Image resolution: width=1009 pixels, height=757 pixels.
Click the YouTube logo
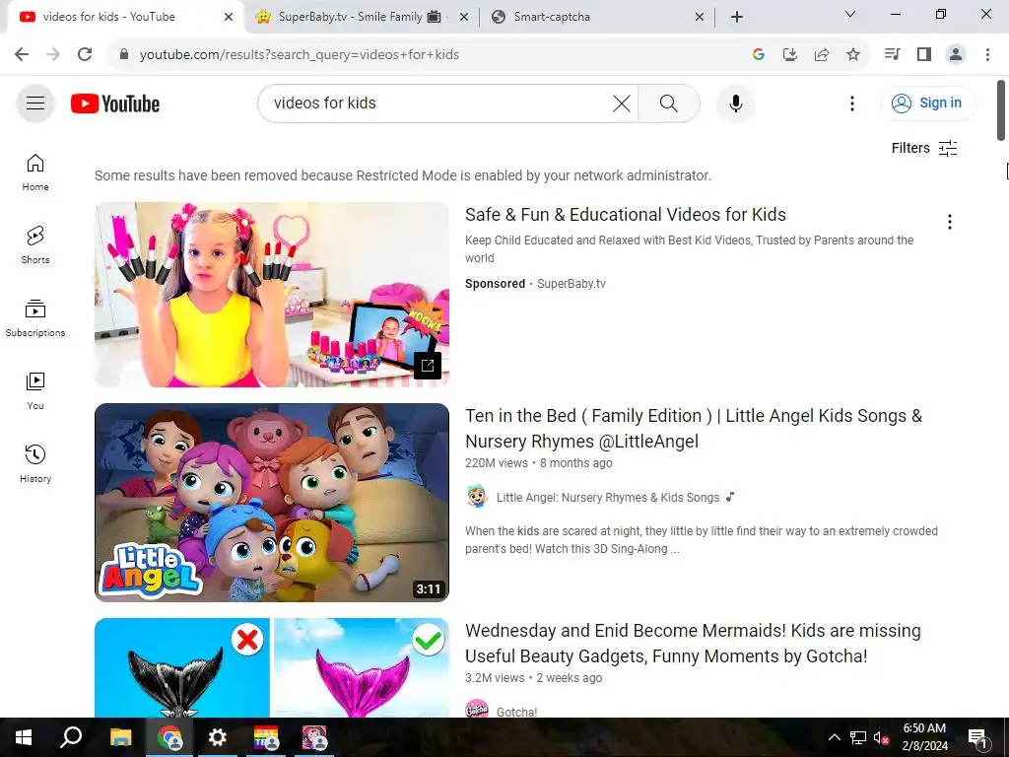(x=115, y=103)
